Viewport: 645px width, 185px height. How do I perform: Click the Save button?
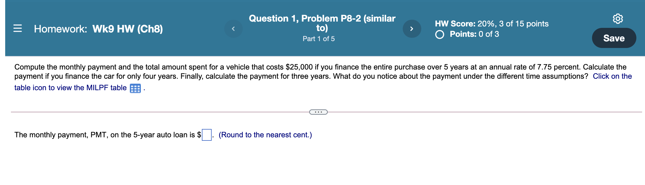pos(614,38)
